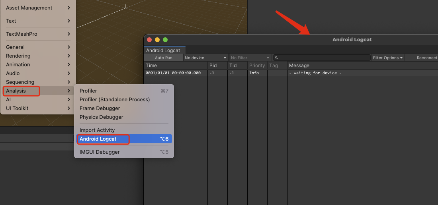Open the No Filter dropdown
The height and width of the screenshot is (205, 438).
tap(250, 58)
